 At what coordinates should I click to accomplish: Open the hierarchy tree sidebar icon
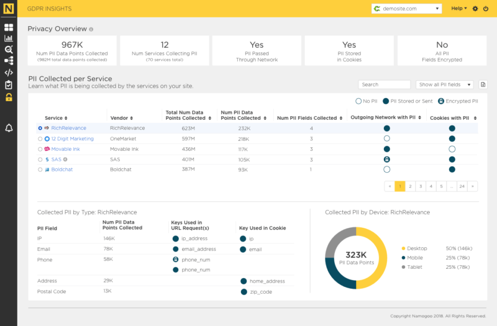click(9, 60)
